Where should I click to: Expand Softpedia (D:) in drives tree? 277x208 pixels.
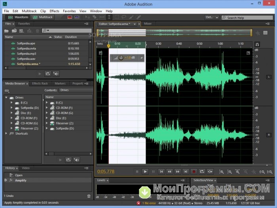(x=11, y=108)
